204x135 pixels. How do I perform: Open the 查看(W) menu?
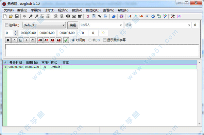(109, 10)
